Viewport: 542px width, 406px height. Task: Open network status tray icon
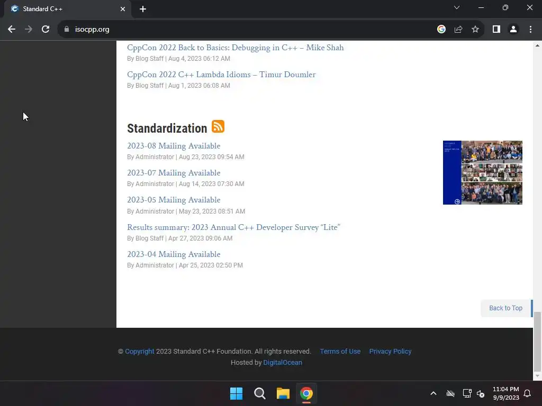coord(467,393)
